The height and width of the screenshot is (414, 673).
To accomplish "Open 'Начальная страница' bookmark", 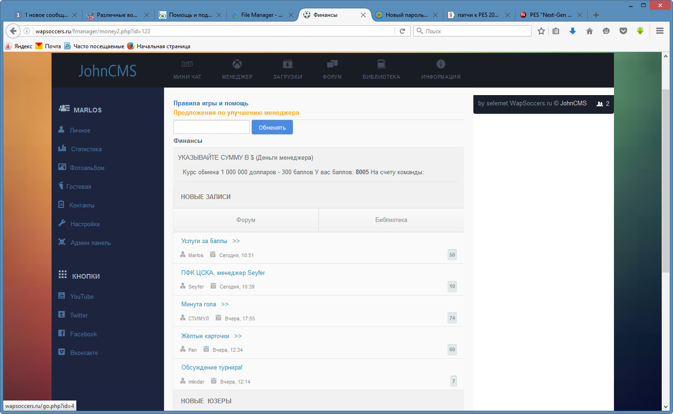I will pyautogui.click(x=159, y=46).
